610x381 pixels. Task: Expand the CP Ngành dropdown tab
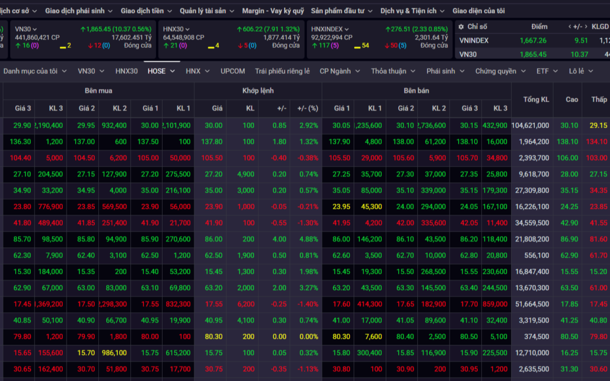point(340,71)
